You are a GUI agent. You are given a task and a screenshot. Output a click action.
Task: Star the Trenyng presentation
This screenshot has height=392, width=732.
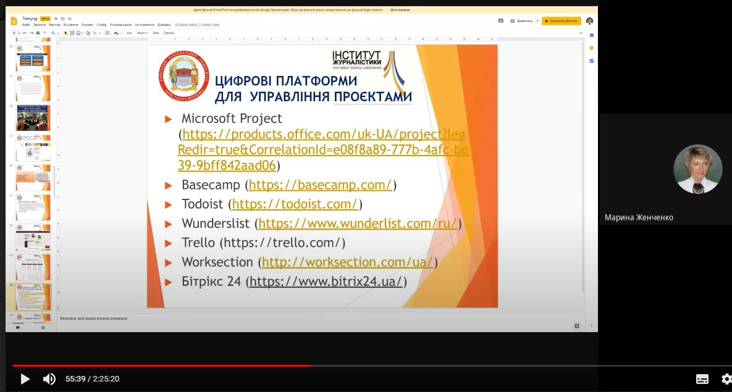56,19
